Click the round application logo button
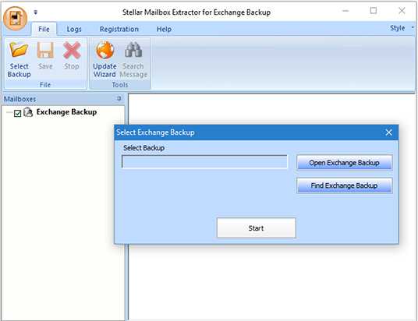 tap(15, 19)
